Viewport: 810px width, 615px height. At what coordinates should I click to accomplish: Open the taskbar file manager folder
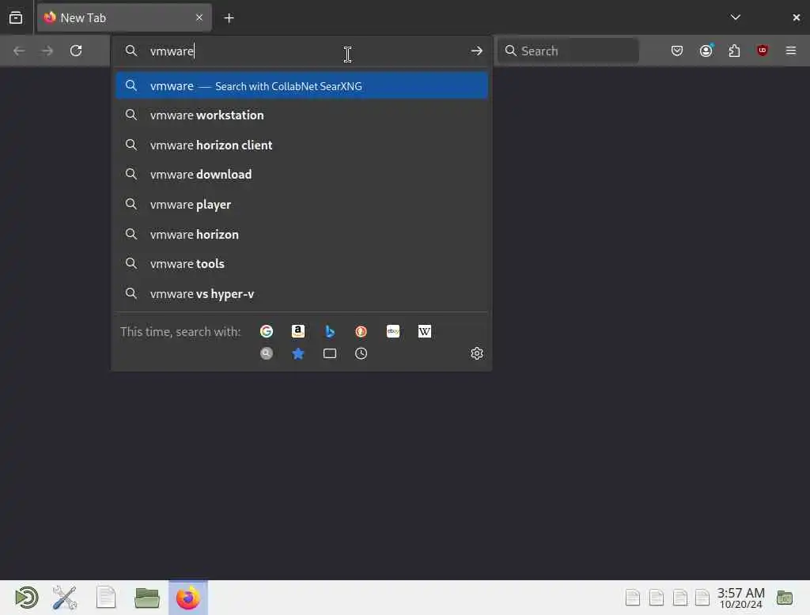(146, 598)
